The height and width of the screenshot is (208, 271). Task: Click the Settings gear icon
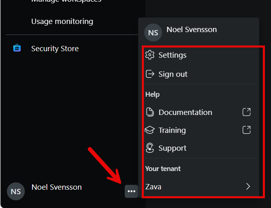point(150,55)
